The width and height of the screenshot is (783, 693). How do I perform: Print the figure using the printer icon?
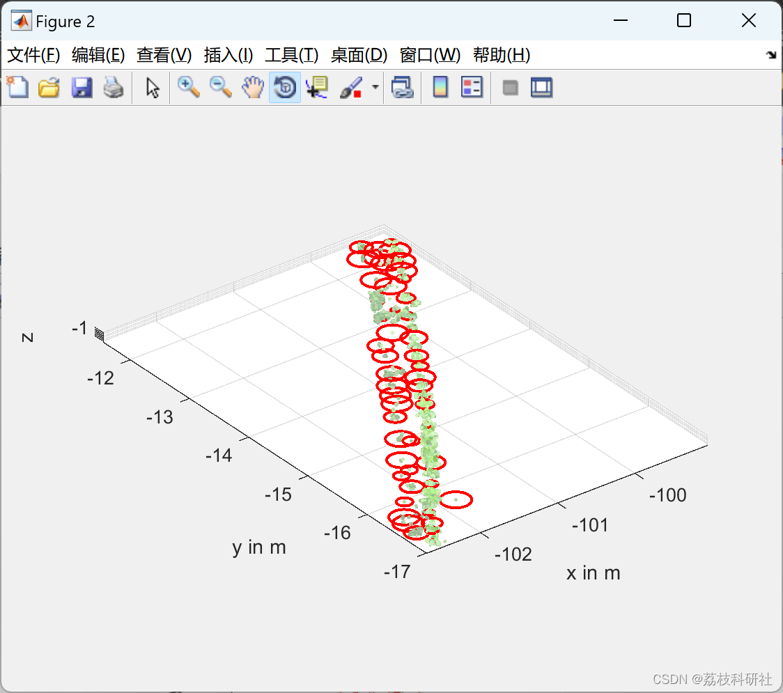coord(114,88)
